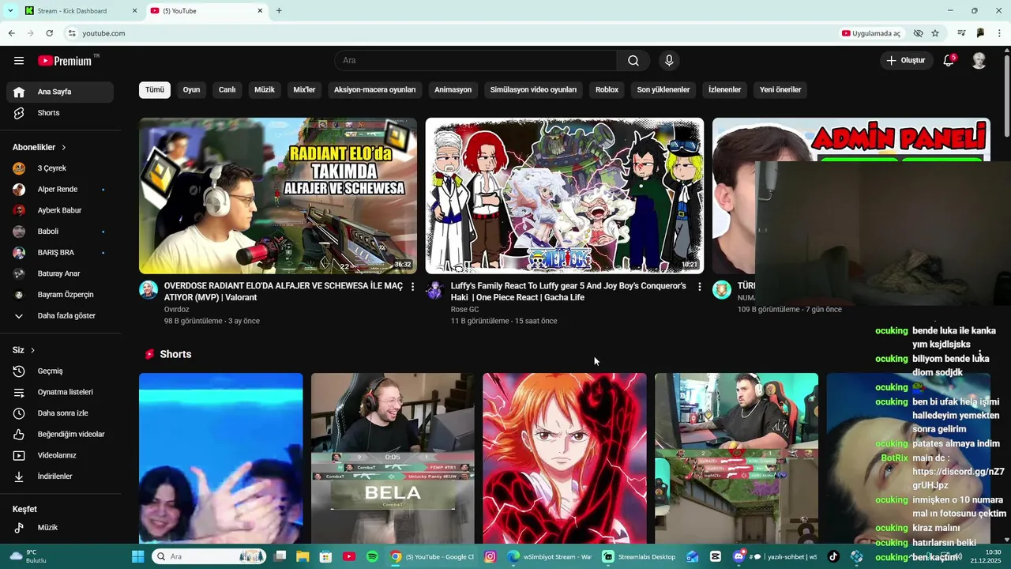Open the 3 Çeyrek channel subscription
The height and width of the screenshot is (569, 1011).
pos(60,168)
